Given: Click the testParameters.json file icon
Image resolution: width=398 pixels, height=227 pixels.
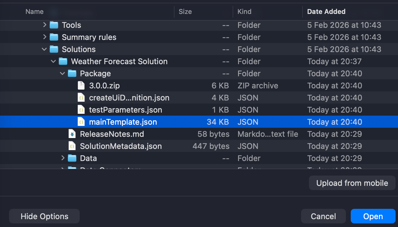Looking at the screenshot, I should point(81,110).
